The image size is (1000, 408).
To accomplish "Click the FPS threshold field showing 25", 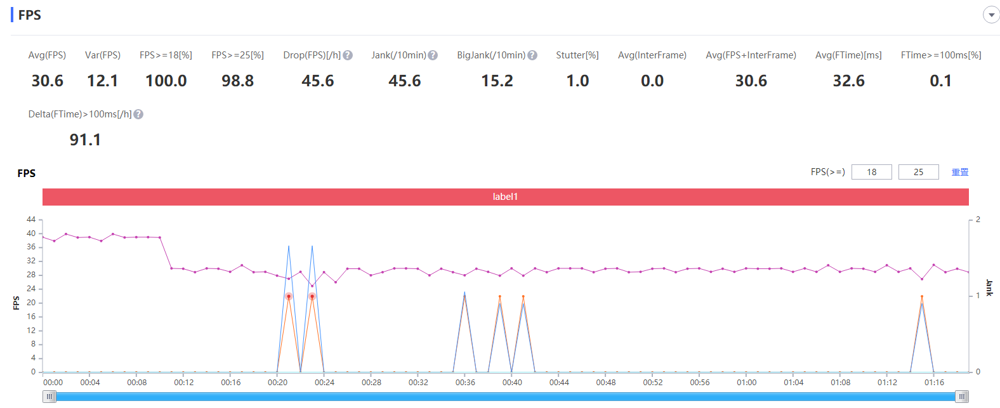I will point(918,172).
